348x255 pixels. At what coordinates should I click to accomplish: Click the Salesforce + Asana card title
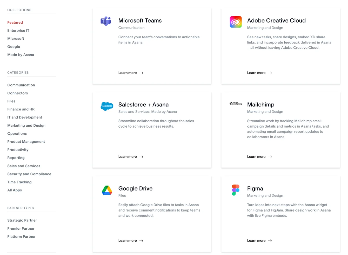pyautogui.click(x=143, y=105)
